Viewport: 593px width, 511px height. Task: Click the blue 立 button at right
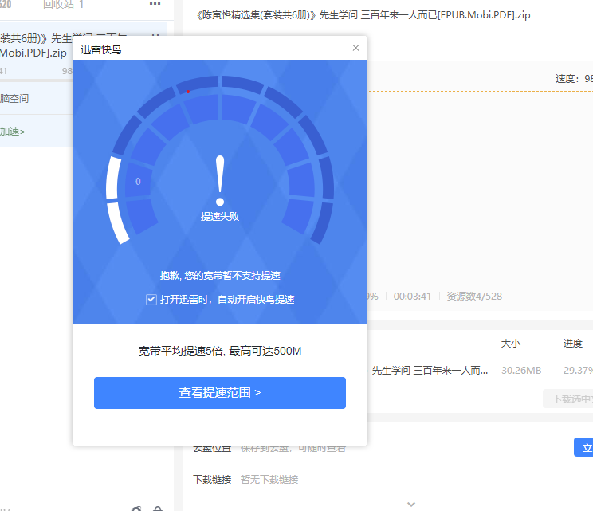[583, 447]
